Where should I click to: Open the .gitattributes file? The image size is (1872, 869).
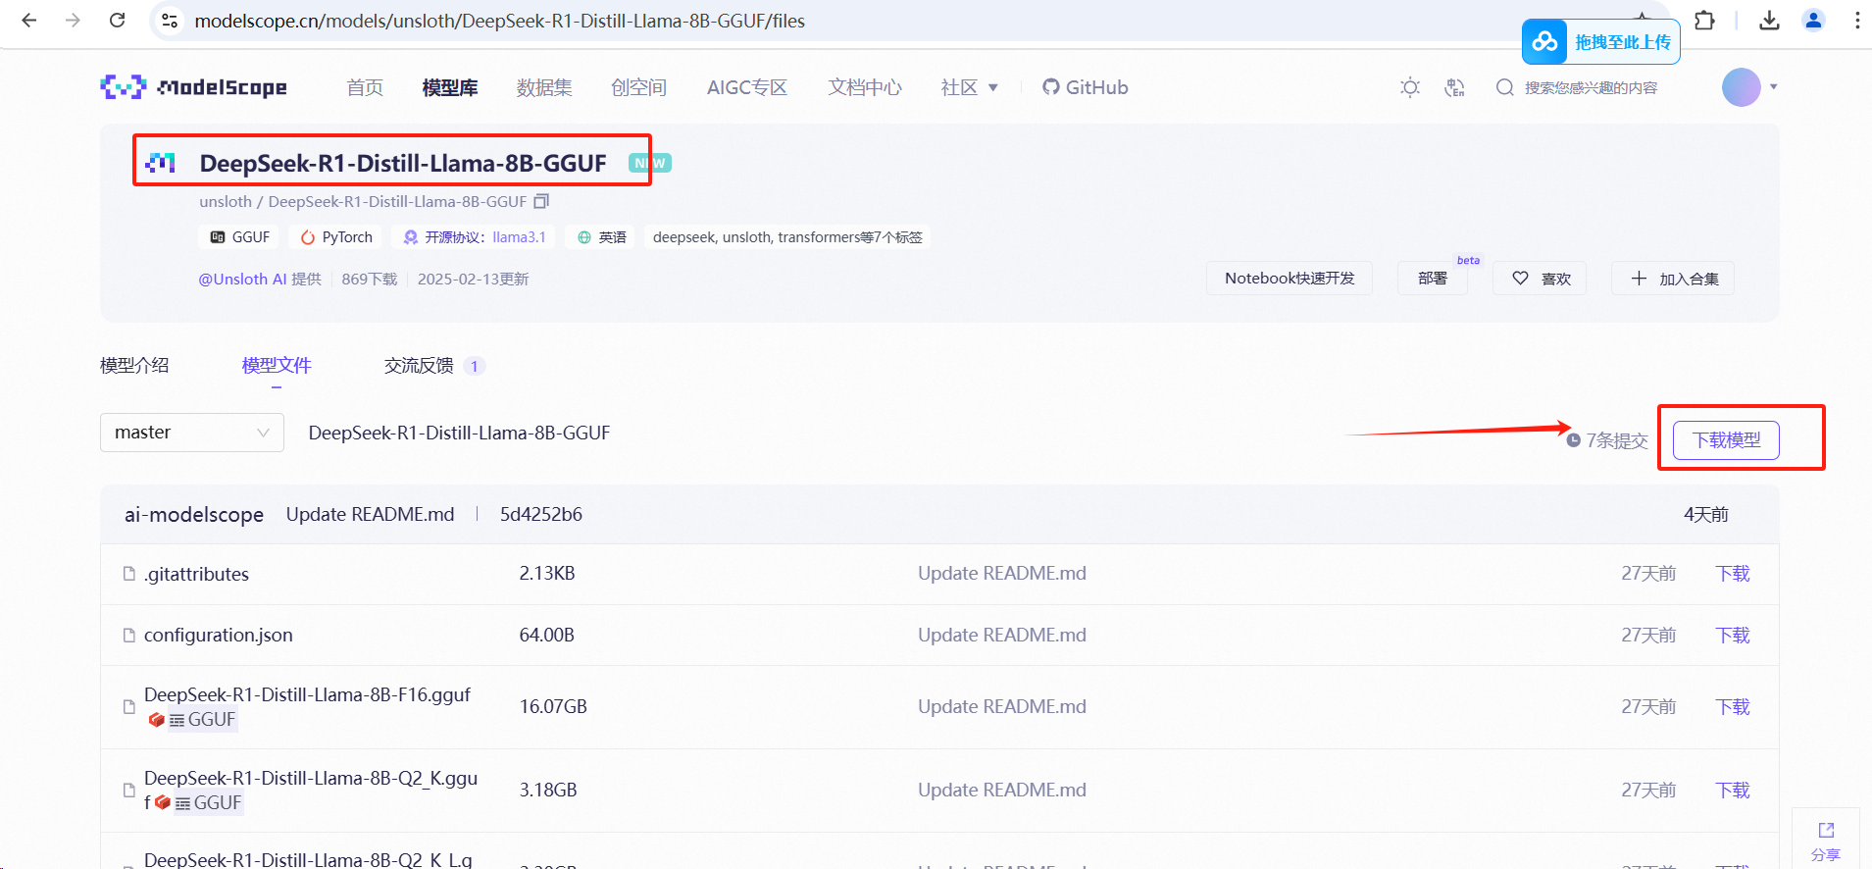[196, 574]
